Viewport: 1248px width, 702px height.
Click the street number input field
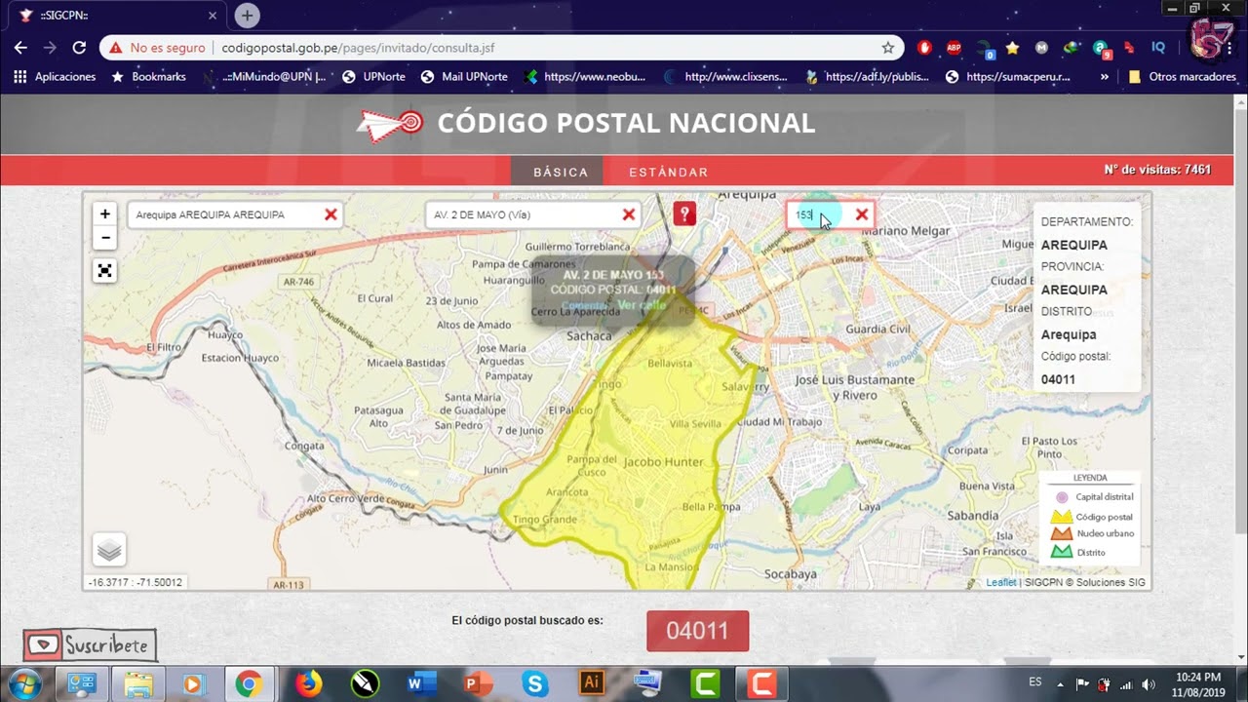[x=817, y=214]
